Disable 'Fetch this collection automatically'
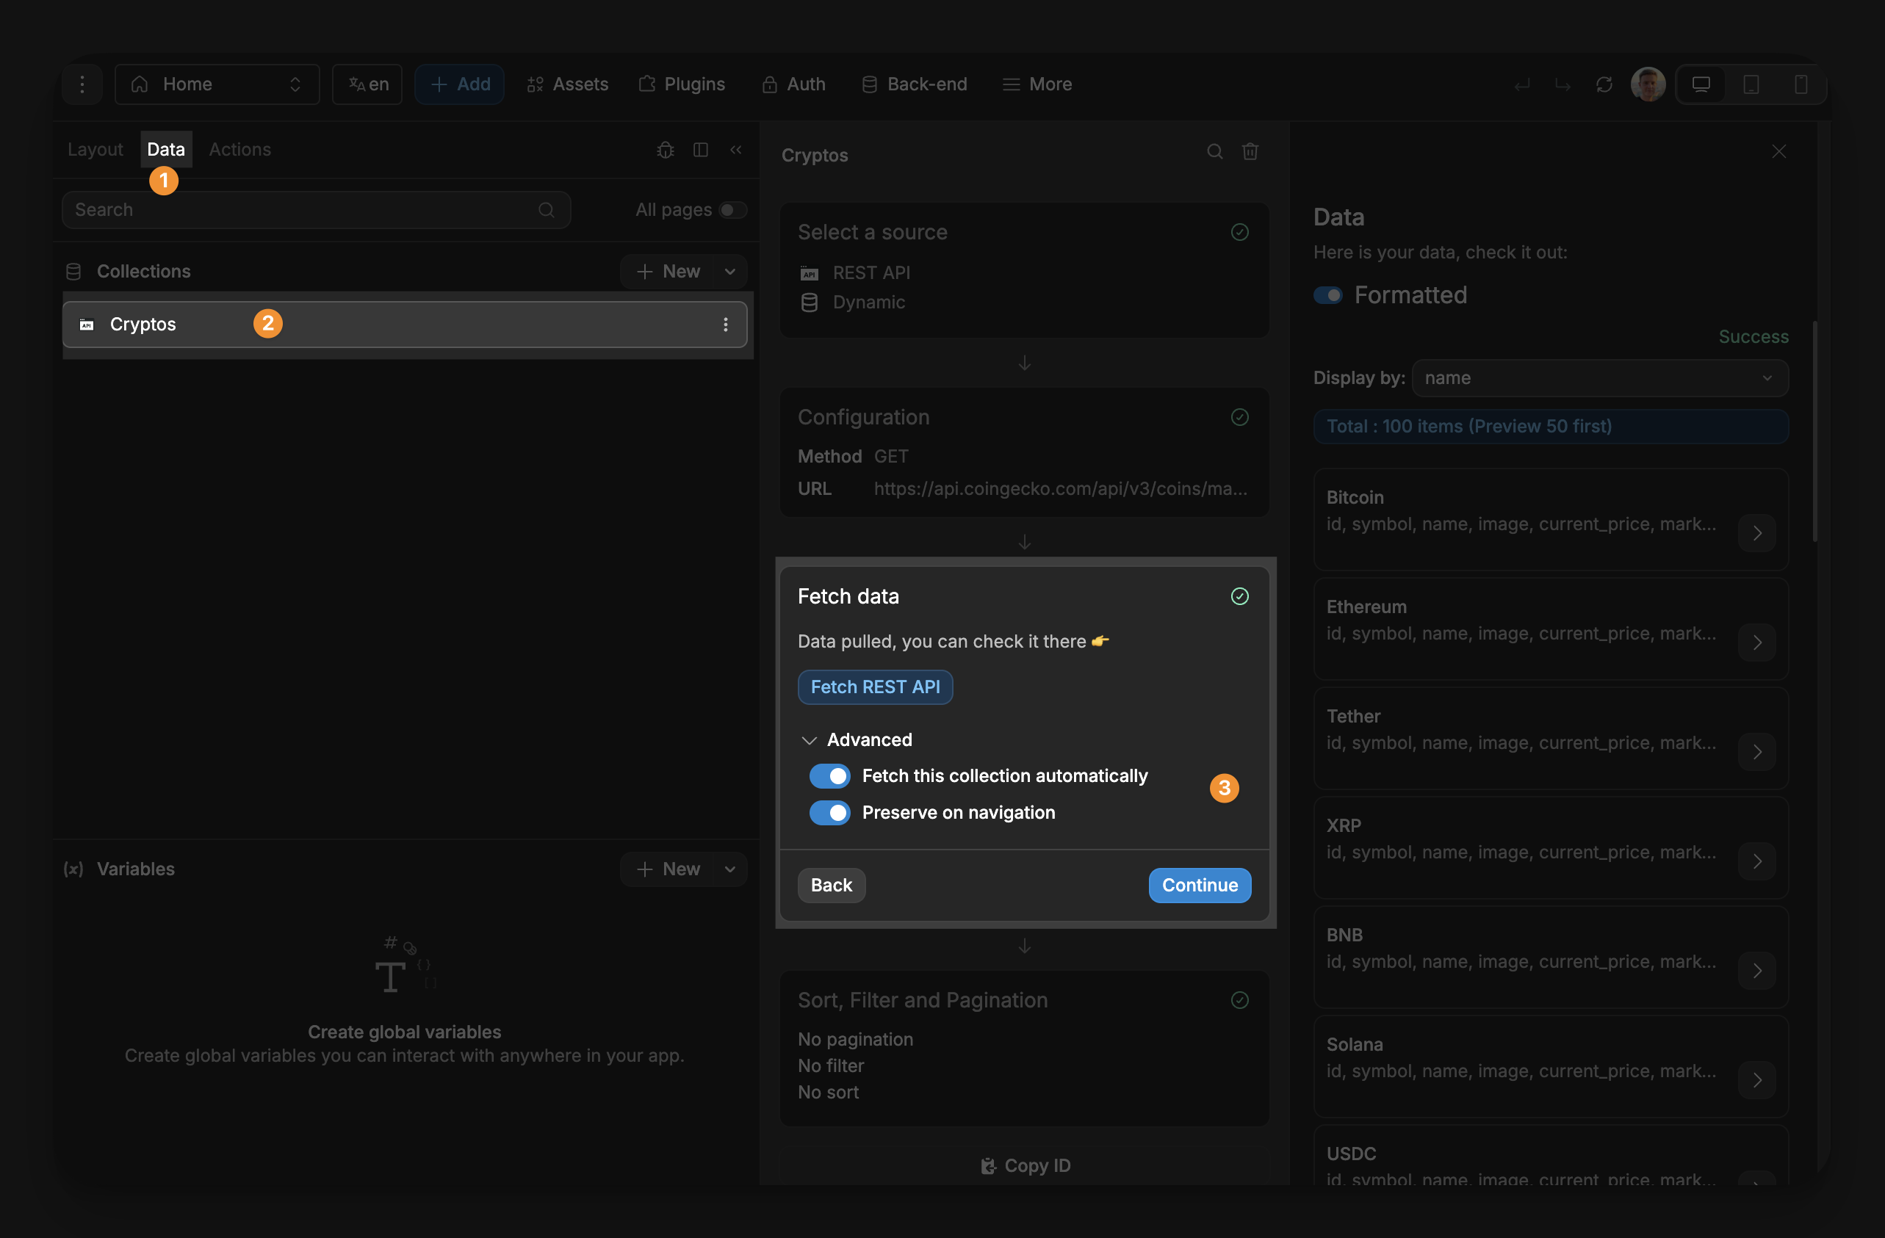 click(x=829, y=775)
